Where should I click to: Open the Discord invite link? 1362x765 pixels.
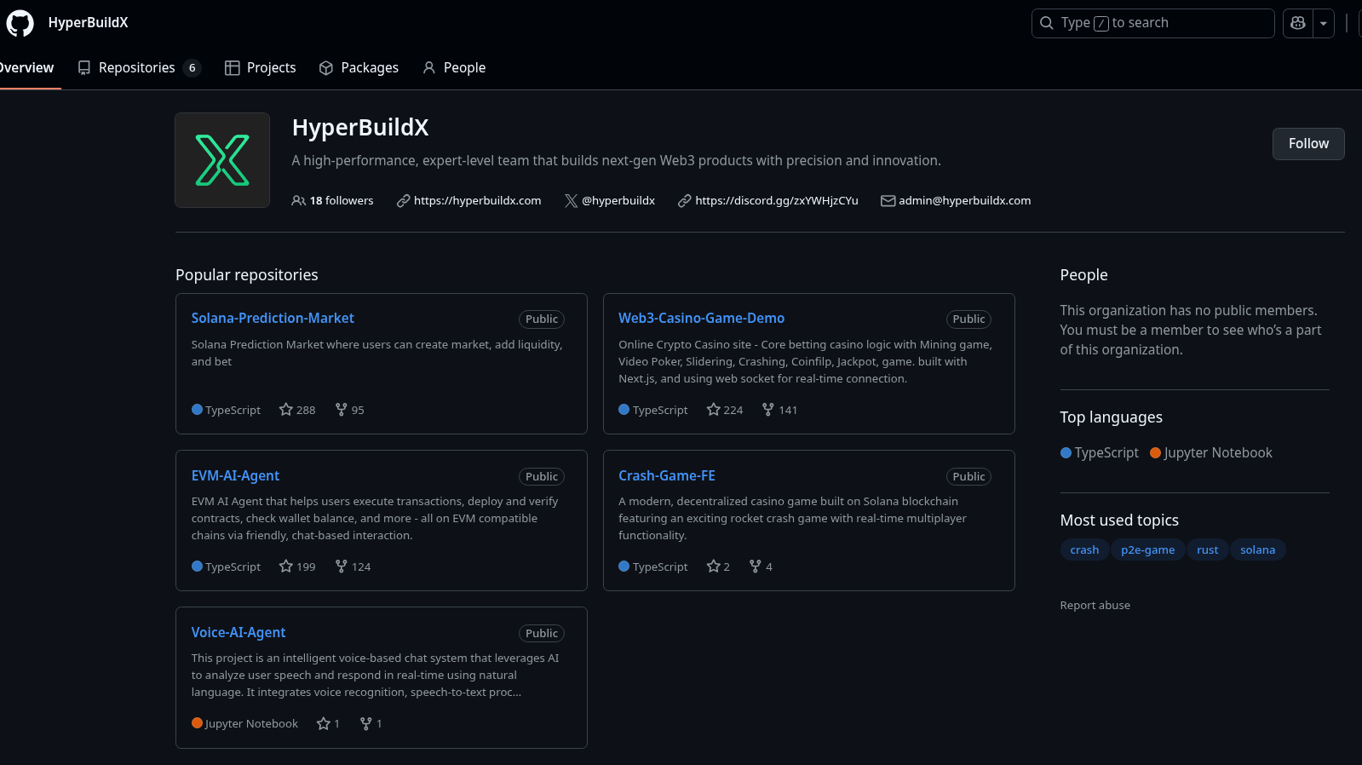pos(776,200)
